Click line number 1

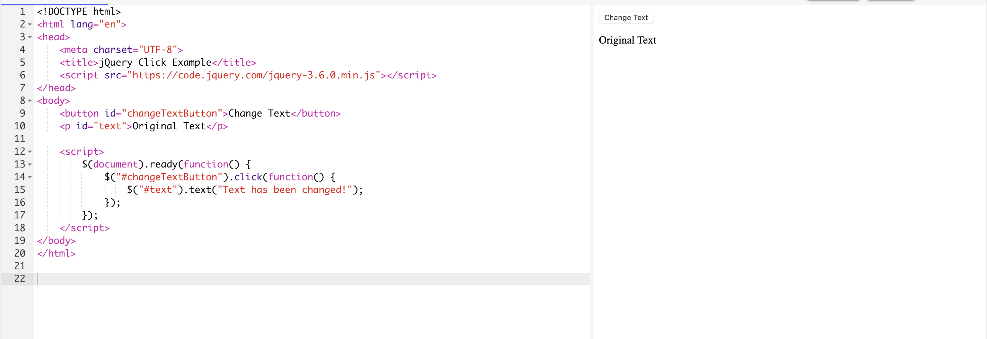(22, 11)
